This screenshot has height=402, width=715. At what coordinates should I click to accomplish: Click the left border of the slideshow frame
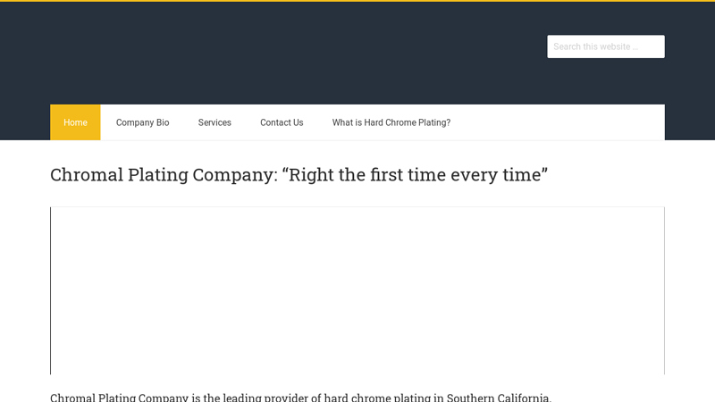[x=51, y=290]
